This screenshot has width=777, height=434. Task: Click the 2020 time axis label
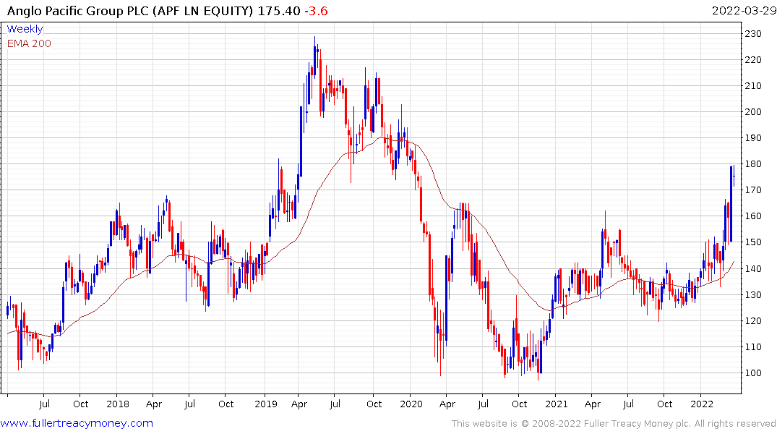[x=411, y=404]
